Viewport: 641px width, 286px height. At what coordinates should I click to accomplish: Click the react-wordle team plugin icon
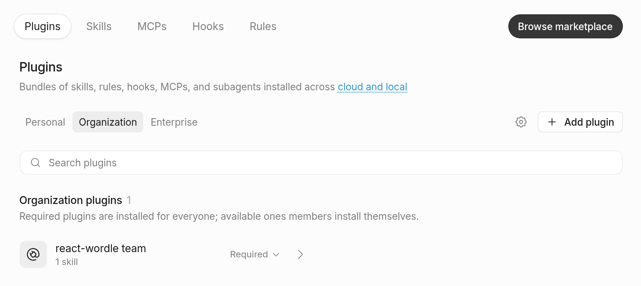tap(33, 254)
